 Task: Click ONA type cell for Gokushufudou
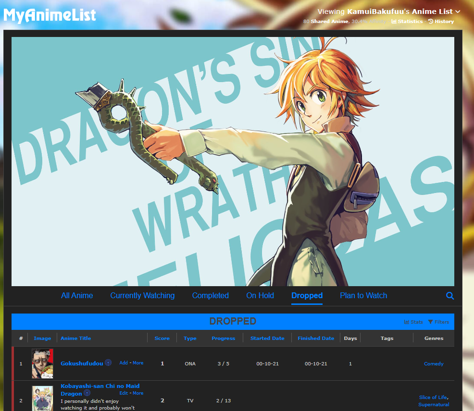point(190,363)
